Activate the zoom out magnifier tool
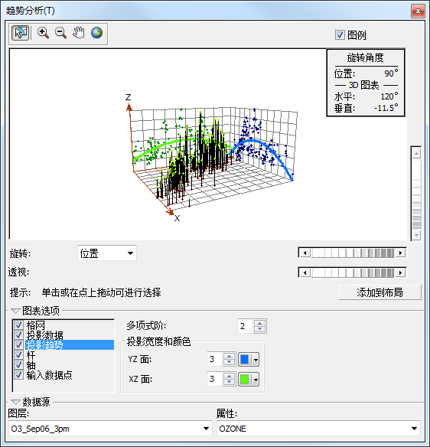The image size is (430, 447). [60, 33]
